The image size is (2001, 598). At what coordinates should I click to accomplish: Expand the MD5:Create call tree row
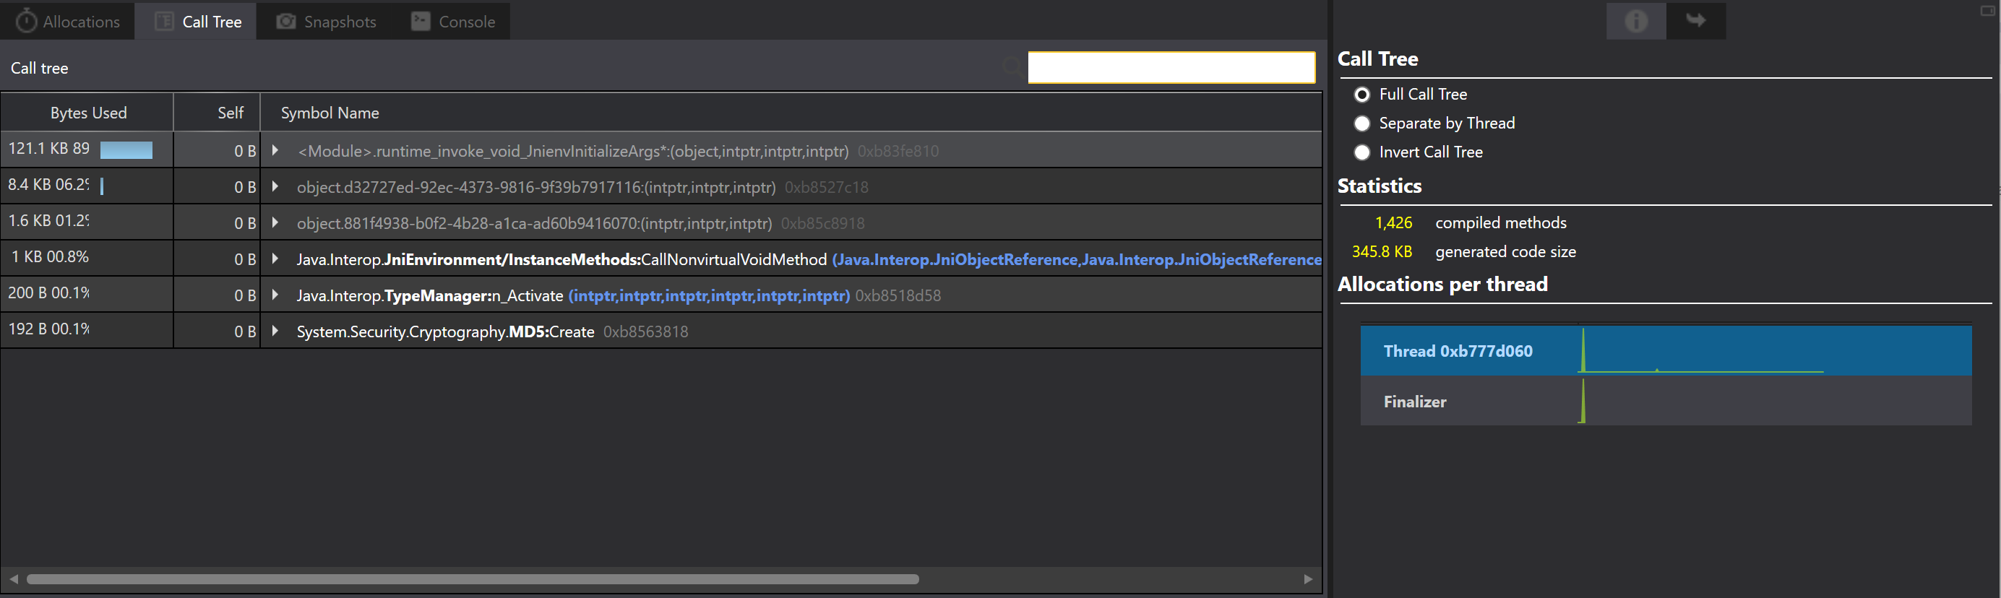click(275, 331)
